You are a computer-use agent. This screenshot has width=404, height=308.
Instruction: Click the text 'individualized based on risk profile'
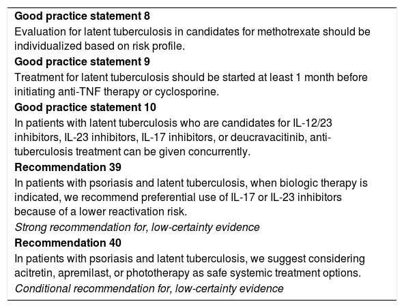click(x=99, y=46)
